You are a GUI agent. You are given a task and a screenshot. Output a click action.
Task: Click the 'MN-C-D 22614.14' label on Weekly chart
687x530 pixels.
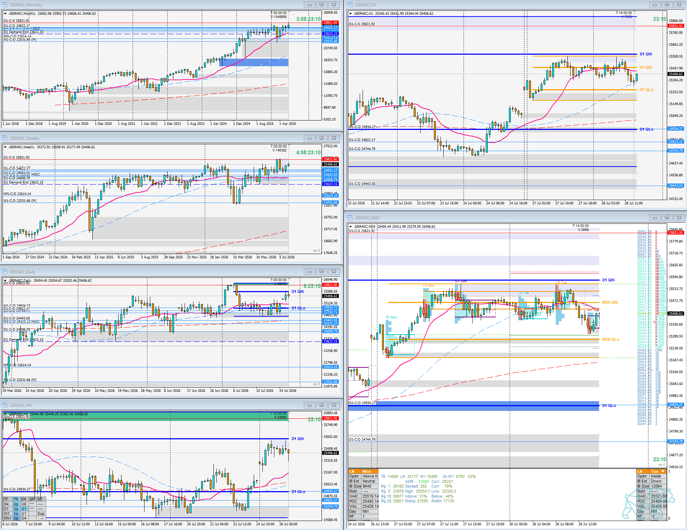[17, 194]
